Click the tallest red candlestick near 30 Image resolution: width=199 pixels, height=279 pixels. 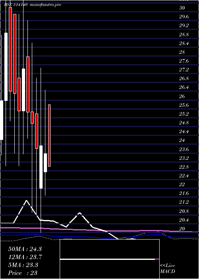[x=10, y=49]
